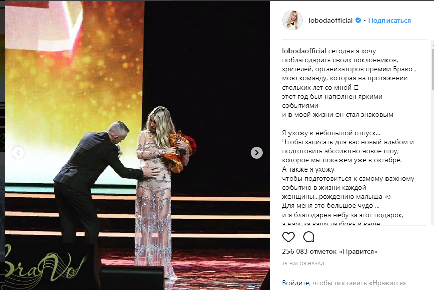
Task: Log in via the 'Войдите' link
Action: (296, 283)
